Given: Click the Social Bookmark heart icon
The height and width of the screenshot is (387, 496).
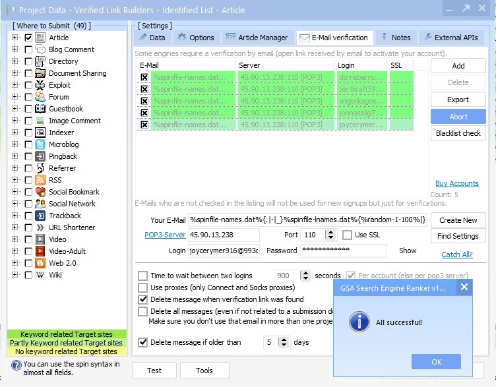Looking at the screenshot, I should click(x=40, y=192).
